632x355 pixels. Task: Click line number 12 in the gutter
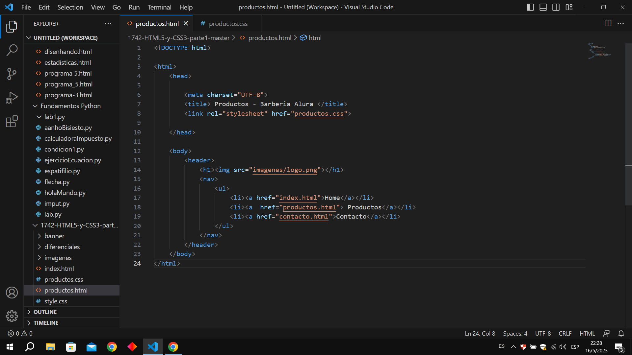pyautogui.click(x=137, y=151)
